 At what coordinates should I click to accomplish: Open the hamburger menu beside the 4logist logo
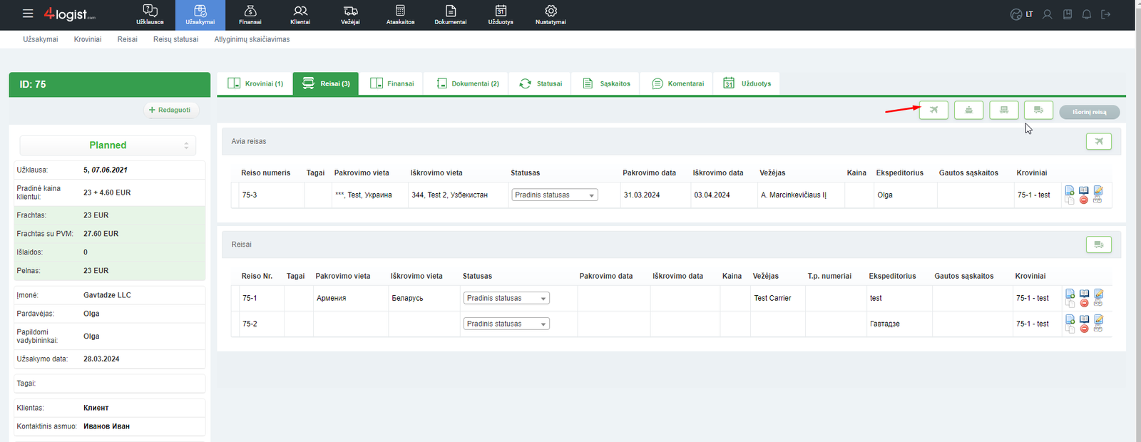coord(28,14)
